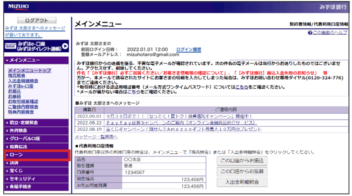
Task: Open the メッセージ一覧画面へ link
Action: [x=96, y=137]
